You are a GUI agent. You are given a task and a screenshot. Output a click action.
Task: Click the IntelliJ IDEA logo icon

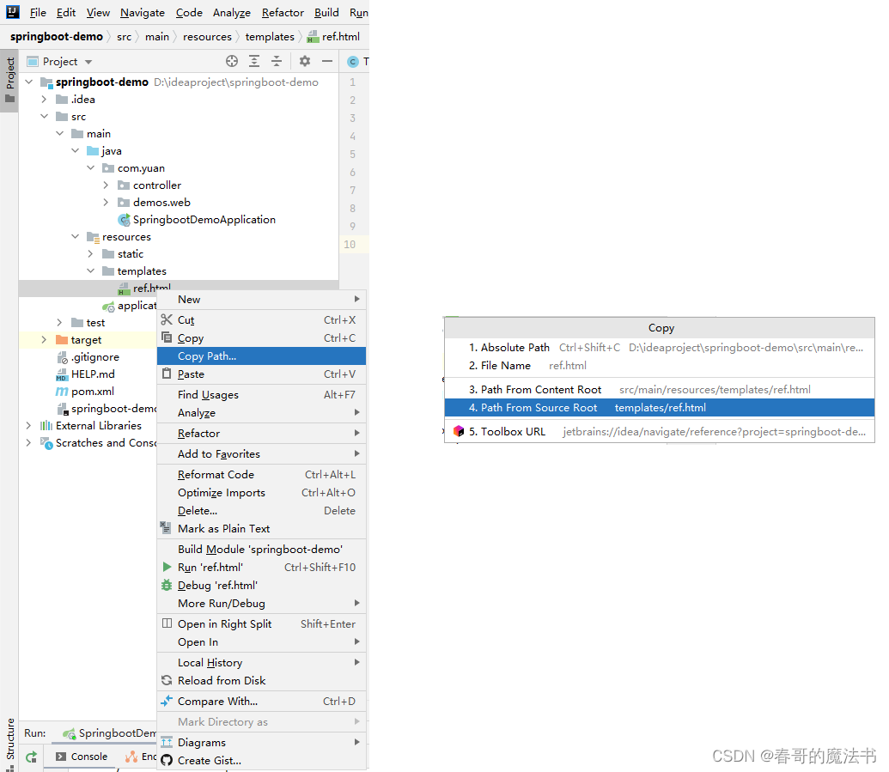[x=13, y=12]
